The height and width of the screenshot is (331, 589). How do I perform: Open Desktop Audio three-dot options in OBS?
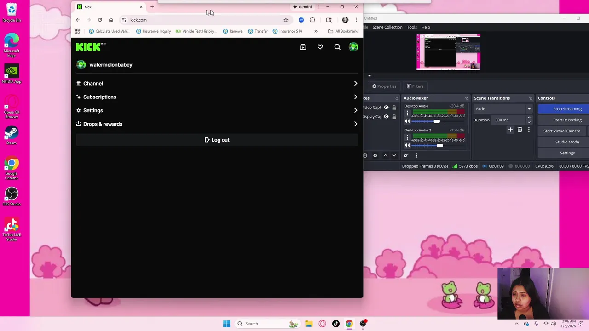[407, 113]
